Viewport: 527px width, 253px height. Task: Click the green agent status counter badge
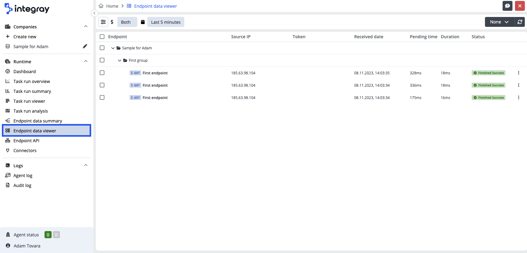pyautogui.click(x=48, y=235)
